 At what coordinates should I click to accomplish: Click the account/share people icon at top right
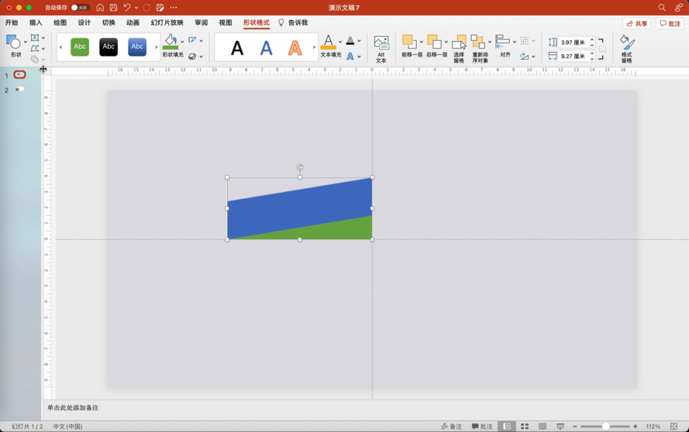[x=679, y=8]
